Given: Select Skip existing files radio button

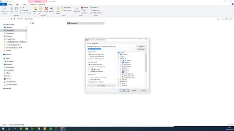Looking at the screenshot, I should pos(89,69).
